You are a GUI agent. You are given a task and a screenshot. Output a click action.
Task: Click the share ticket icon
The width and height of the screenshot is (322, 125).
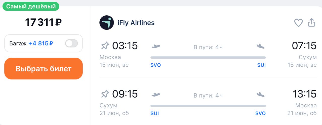pyautogui.click(x=312, y=23)
